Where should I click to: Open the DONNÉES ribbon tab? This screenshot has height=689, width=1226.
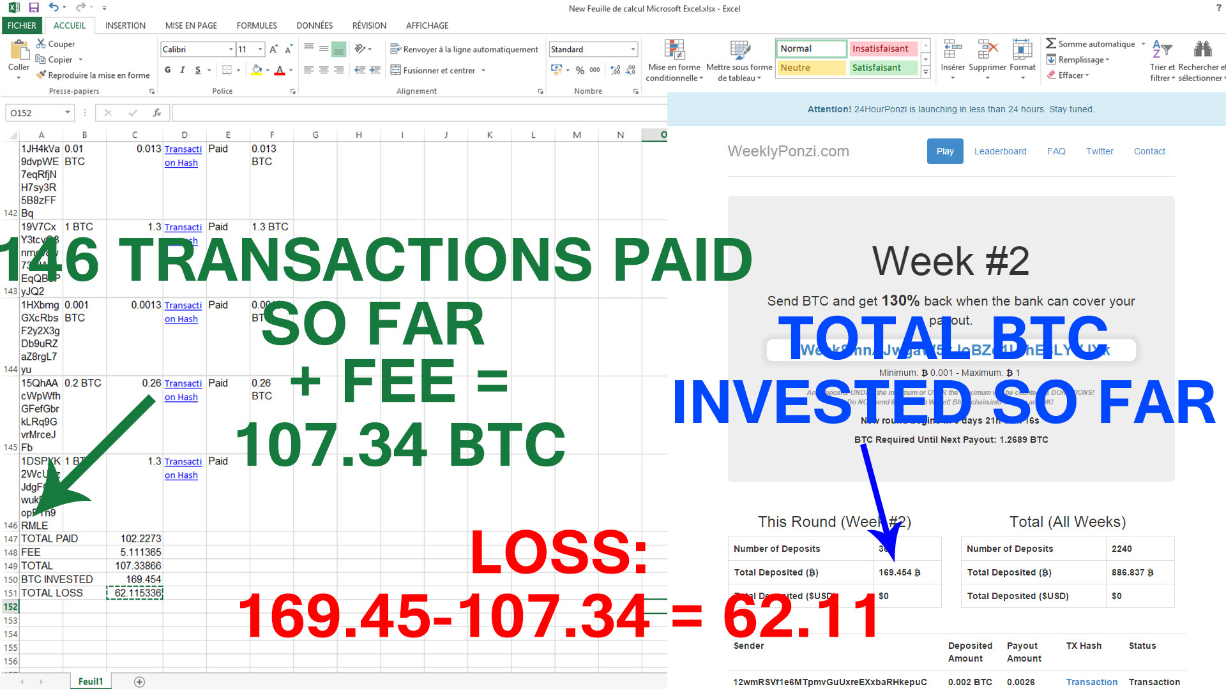pyautogui.click(x=314, y=26)
